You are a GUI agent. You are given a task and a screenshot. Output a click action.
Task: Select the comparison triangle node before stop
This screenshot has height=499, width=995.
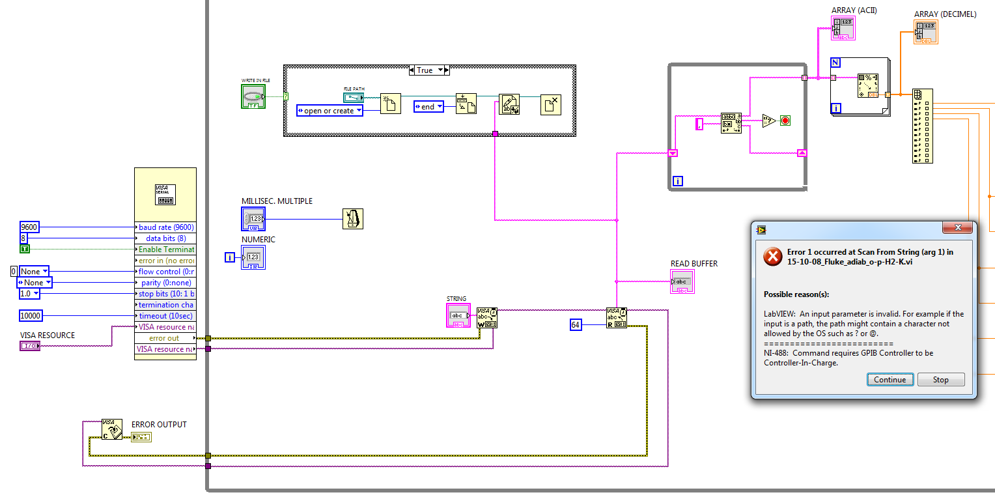[x=769, y=121]
